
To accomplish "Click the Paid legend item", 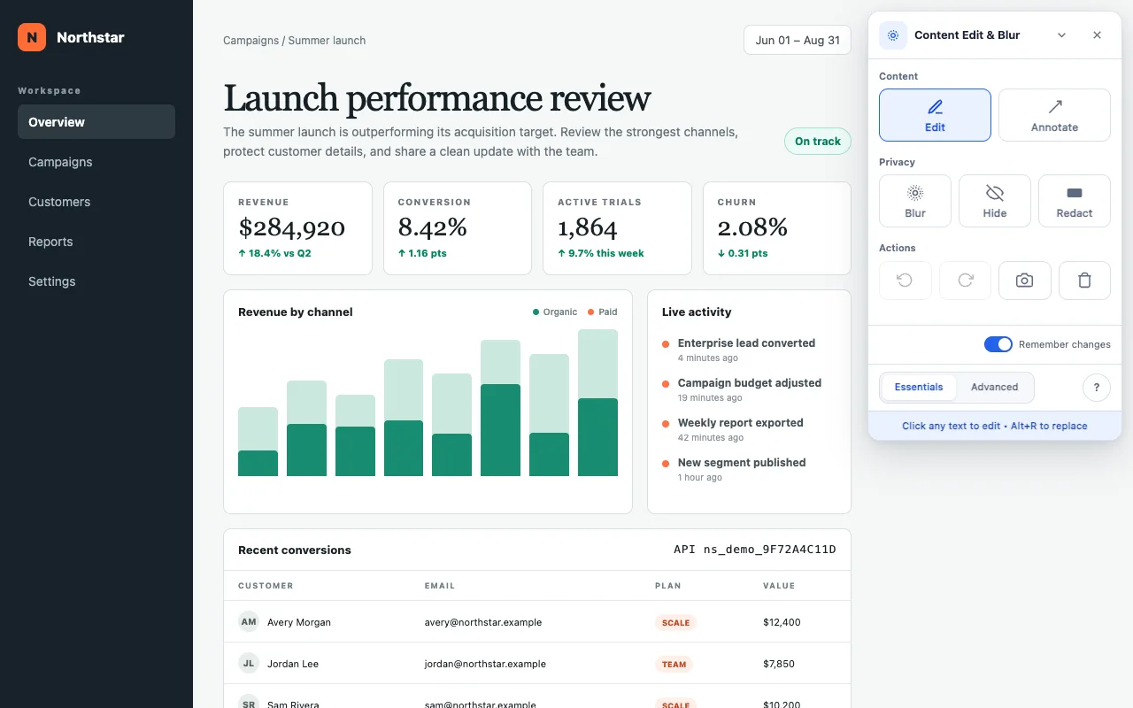I will click(x=603, y=312).
